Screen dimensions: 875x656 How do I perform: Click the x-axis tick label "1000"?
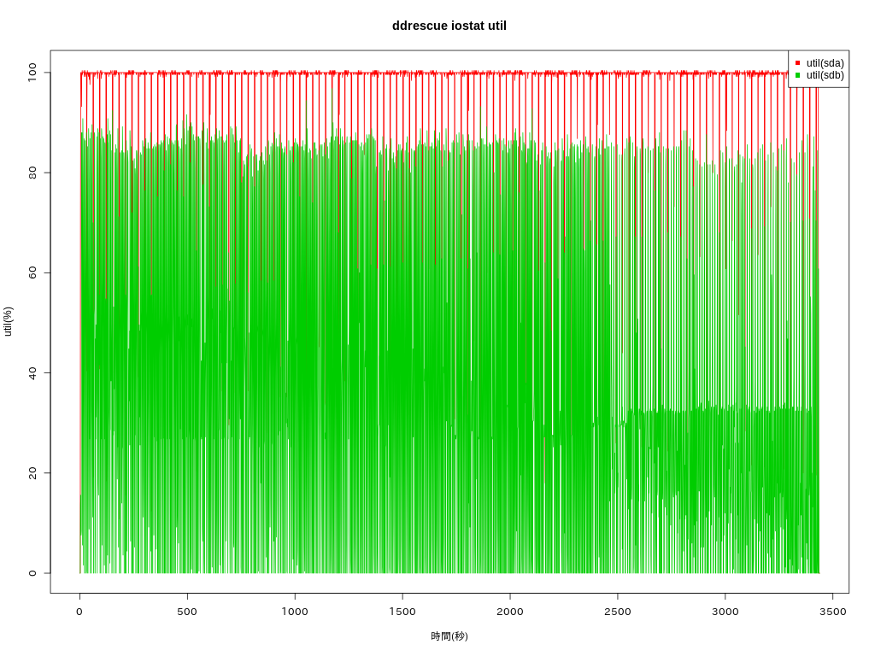295,612
